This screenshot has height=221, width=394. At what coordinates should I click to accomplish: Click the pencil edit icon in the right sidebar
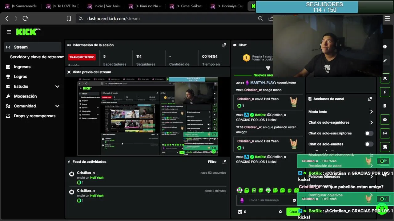pos(385,61)
